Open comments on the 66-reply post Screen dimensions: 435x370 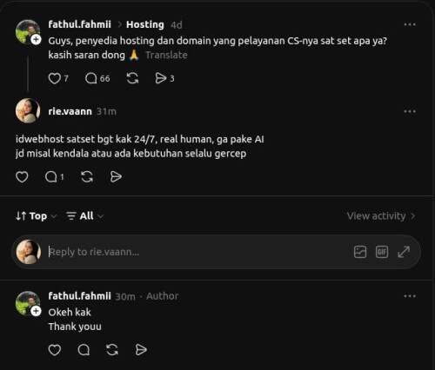click(91, 78)
